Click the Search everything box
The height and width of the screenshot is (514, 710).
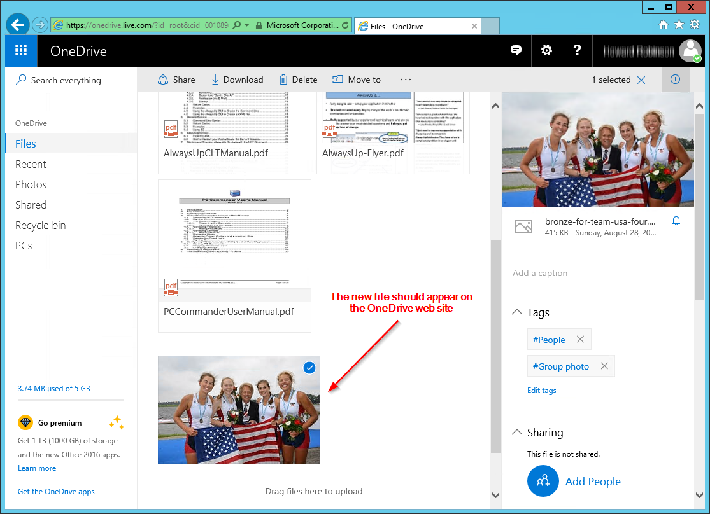(x=71, y=80)
